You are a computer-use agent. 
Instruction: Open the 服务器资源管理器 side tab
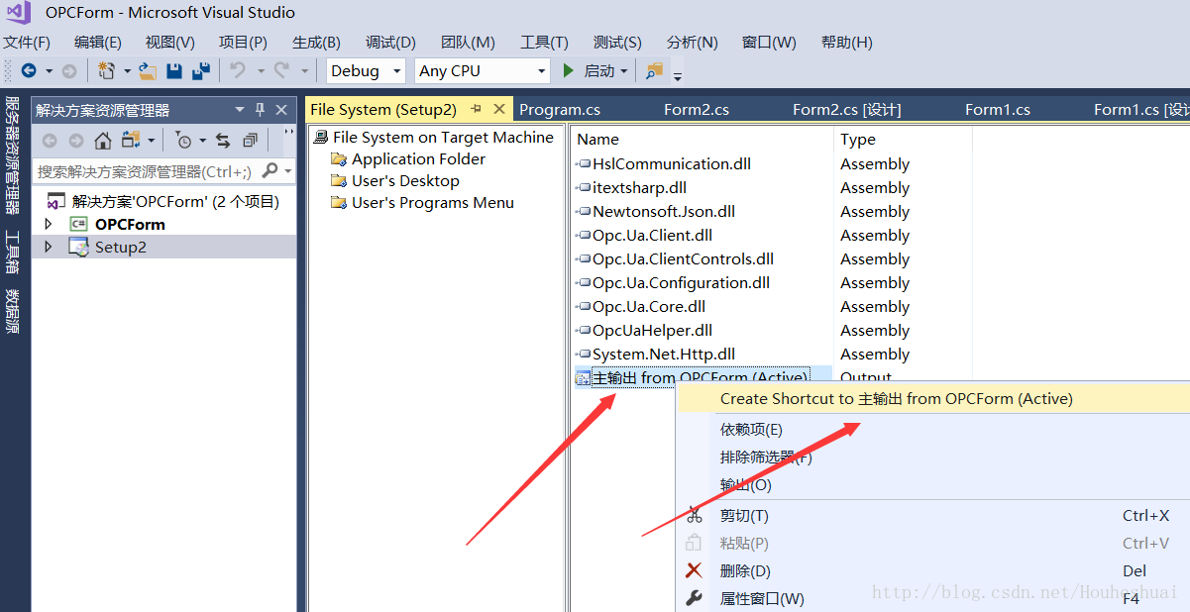tap(13, 155)
